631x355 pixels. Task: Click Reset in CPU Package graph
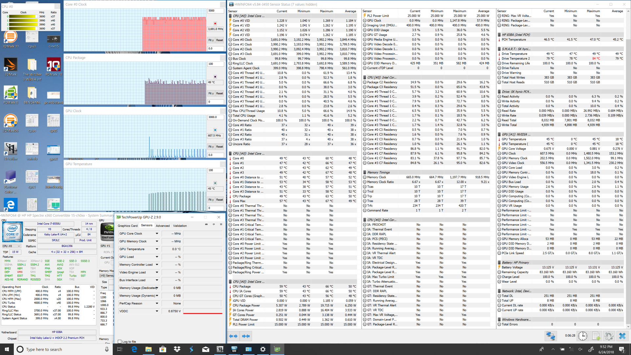(x=220, y=93)
